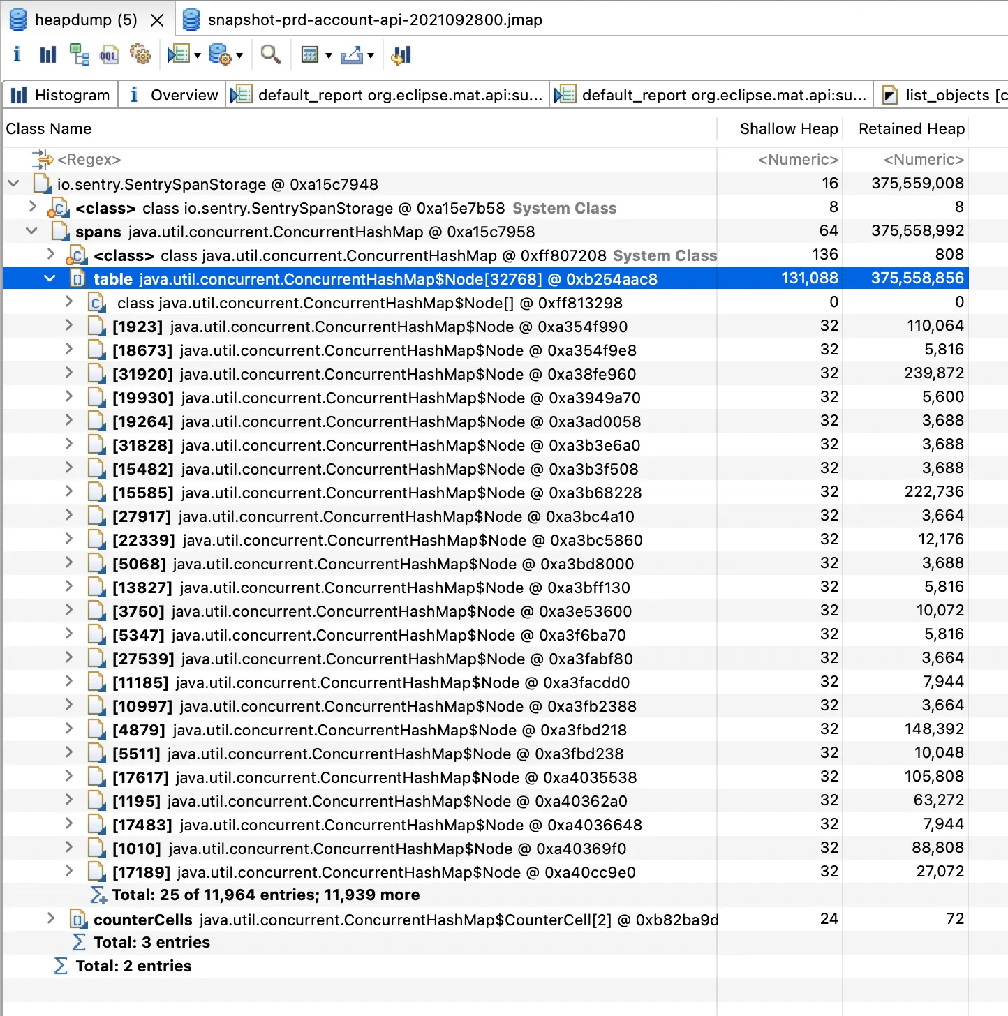Click the thread overview gears icon

(140, 54)
